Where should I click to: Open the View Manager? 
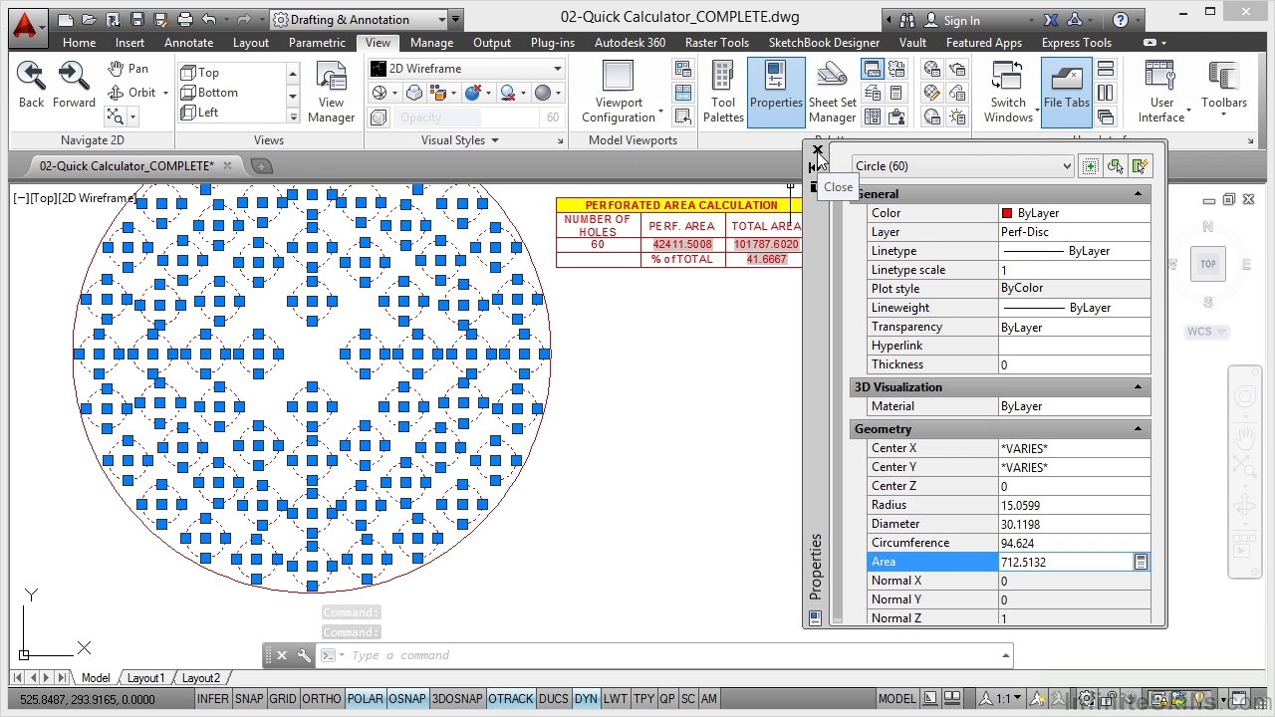coord(332,93)
